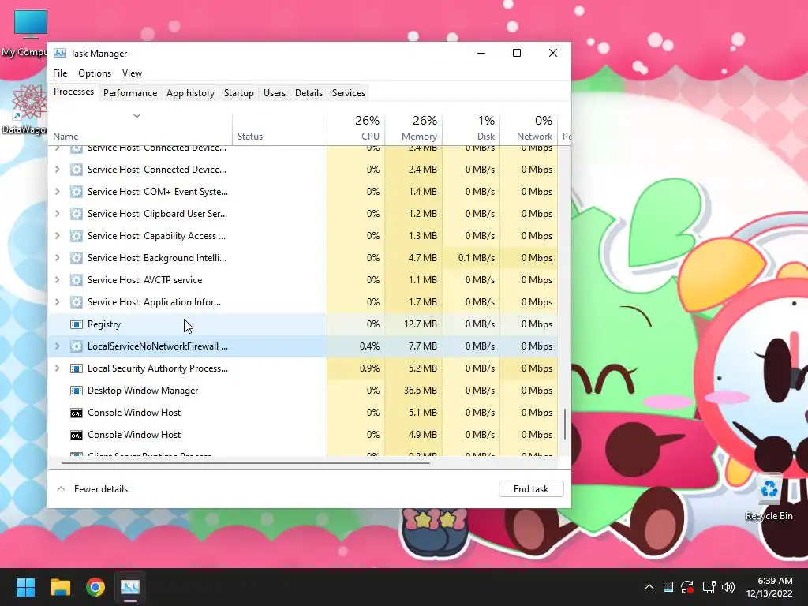Image resolution: width=808 pixels, height=606 pixels.
Task: Show hidden system tray icons
Action: 649,587
